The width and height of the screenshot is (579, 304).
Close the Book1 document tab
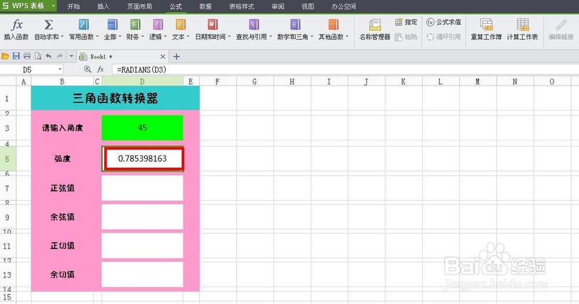tap(163, 57)
